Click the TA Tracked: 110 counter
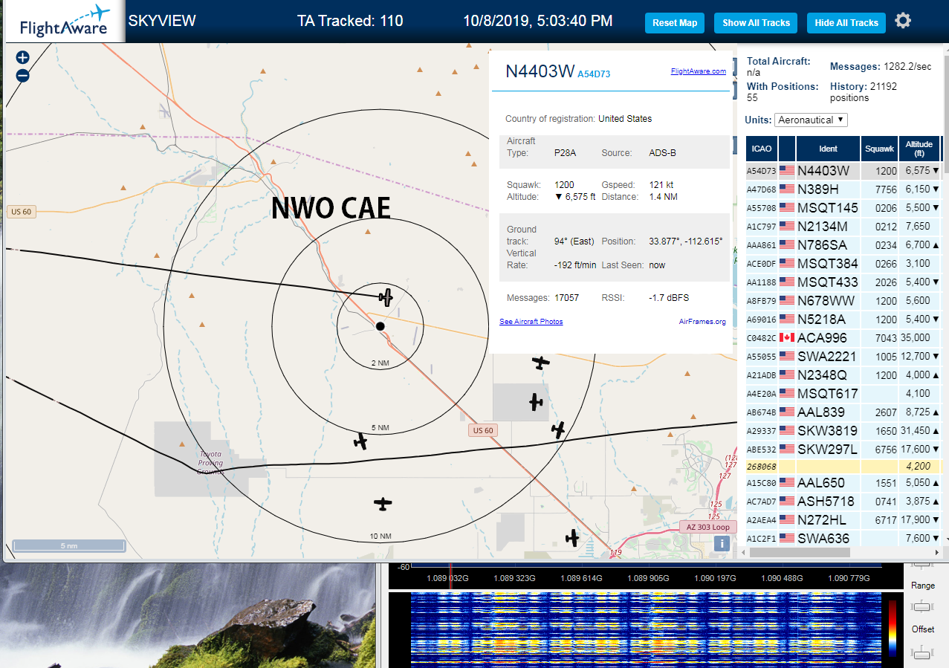 [350, 21]
